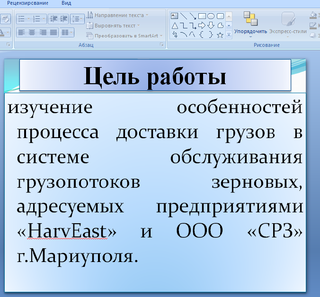Select the rectangle shape
Image resolution: width=320 pixels, height=297 pixels.
pyautogui.click(x=202, y=16)
